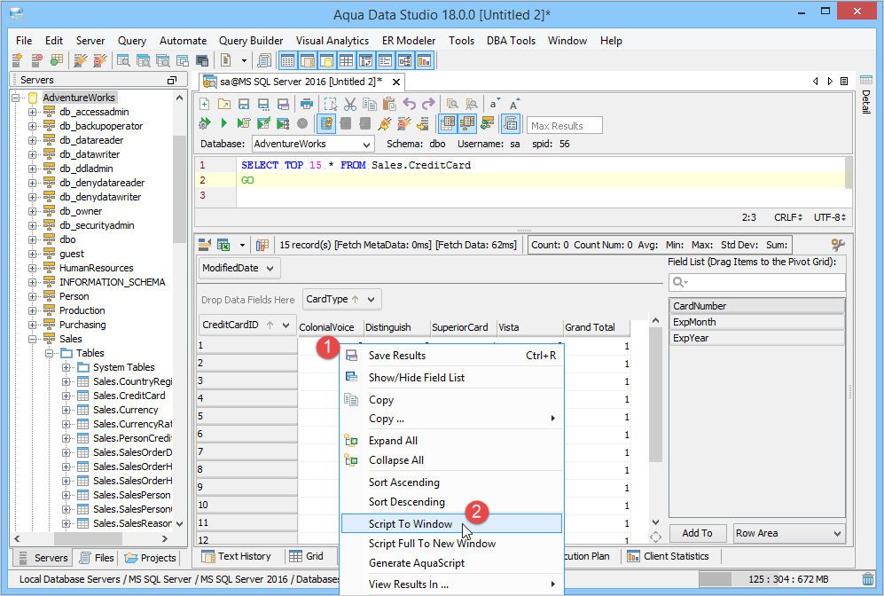Screen dimensions: 884x596
Task: Click the green Execute play button
Action: (x=223, y=123)
